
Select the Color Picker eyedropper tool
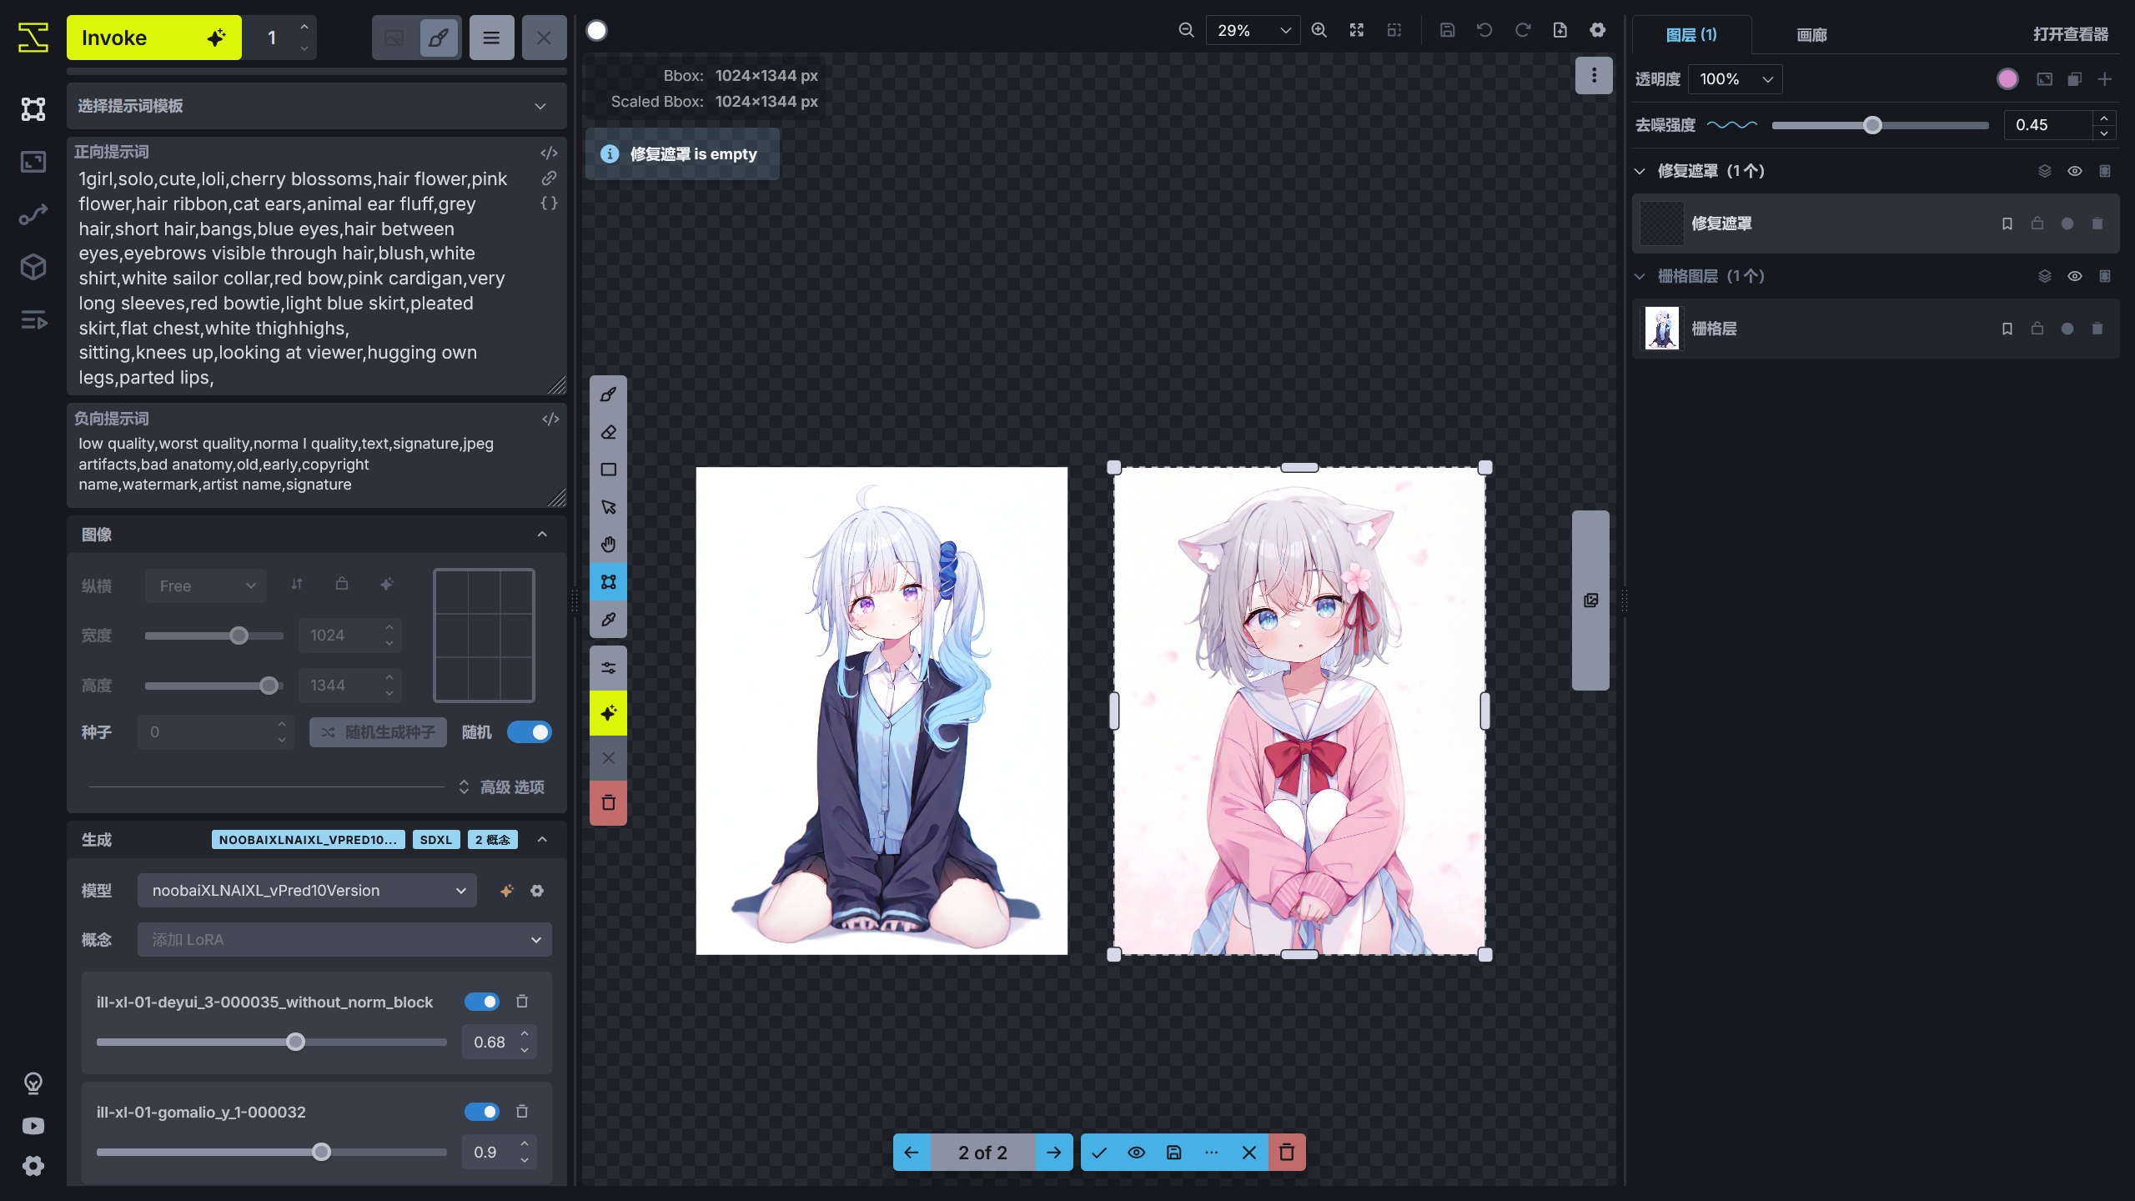(x=608, y=619)
